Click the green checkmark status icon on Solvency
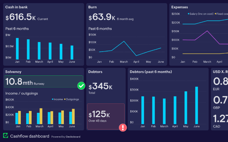Image resolution: width=228 pixels, height=142 pixels. [81, 86]
